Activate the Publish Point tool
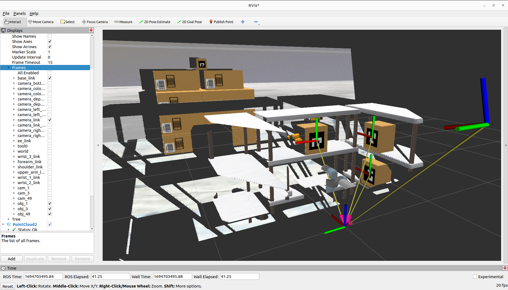The width and height of the screenshot is (508, 290). point(221,22)
